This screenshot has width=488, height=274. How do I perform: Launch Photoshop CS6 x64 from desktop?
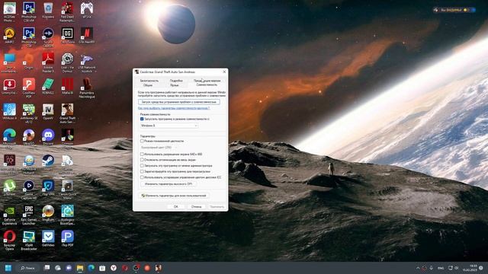tap(29, 12)
